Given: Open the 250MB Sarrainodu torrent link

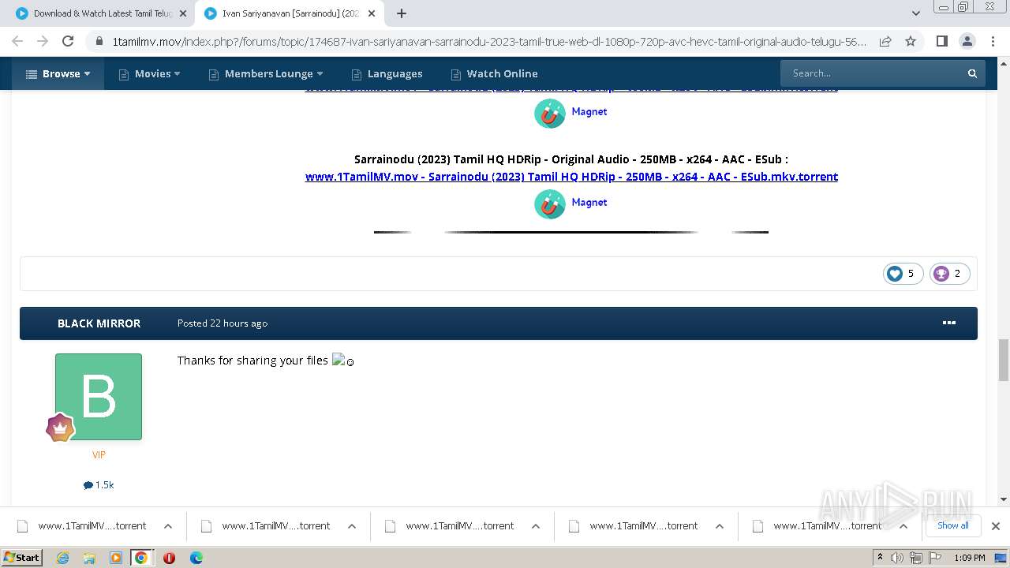Looking at the screenshot, I should click(571, 177).
